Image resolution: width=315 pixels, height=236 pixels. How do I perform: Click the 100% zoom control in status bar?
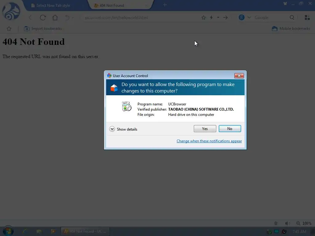[x=304, y=223]
